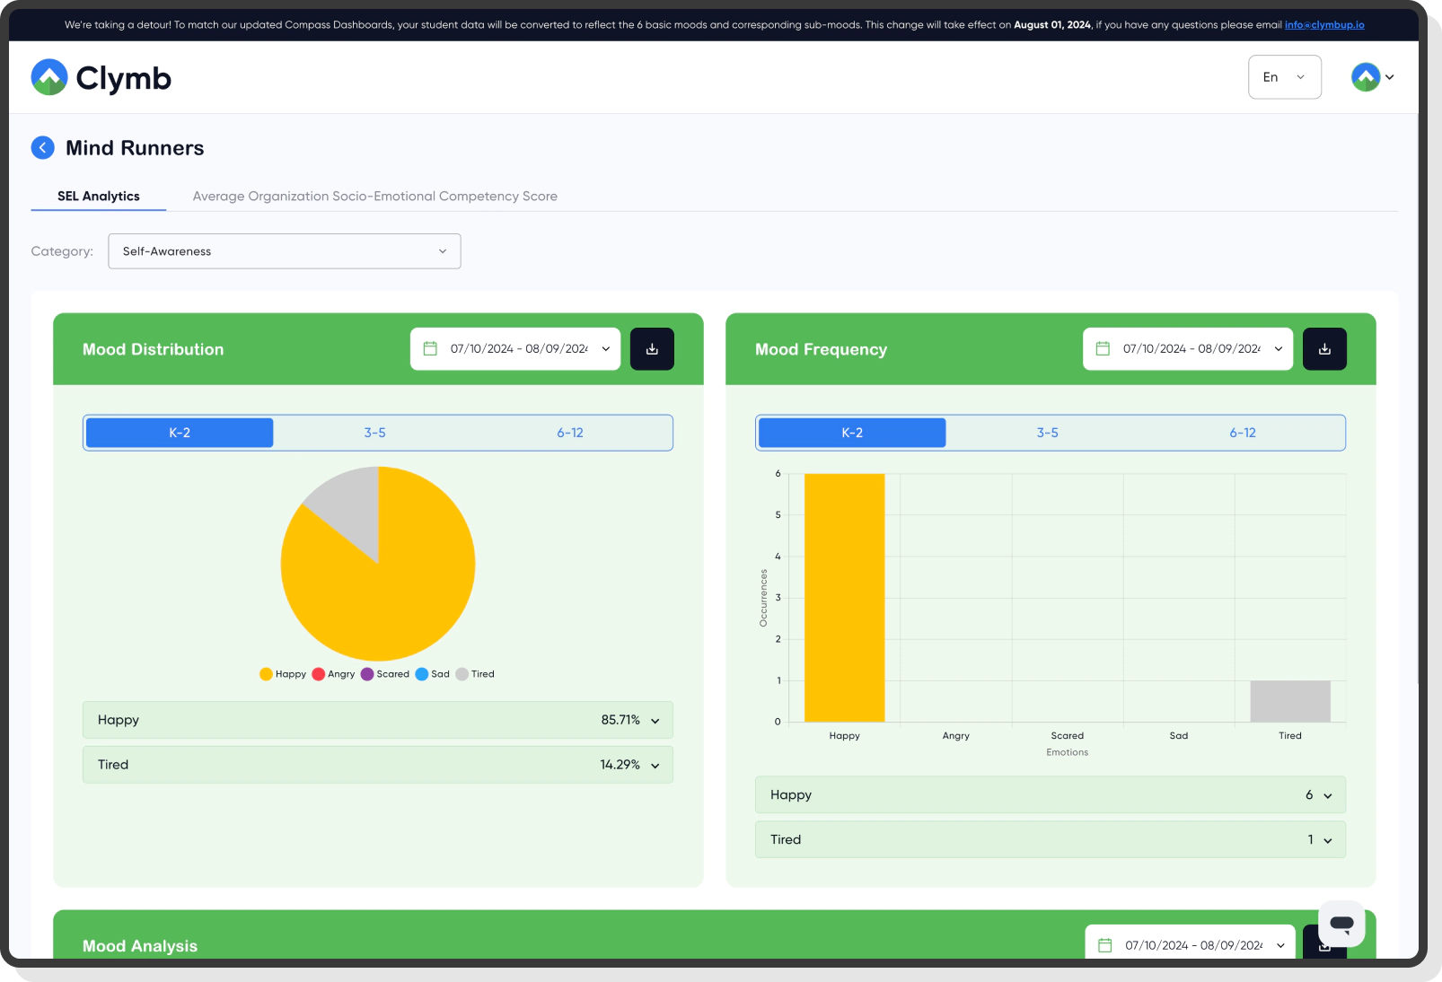Click the Clymb logo in header
The width and height of the screenshot is (1442, 982).
click(x=101, y=78)
